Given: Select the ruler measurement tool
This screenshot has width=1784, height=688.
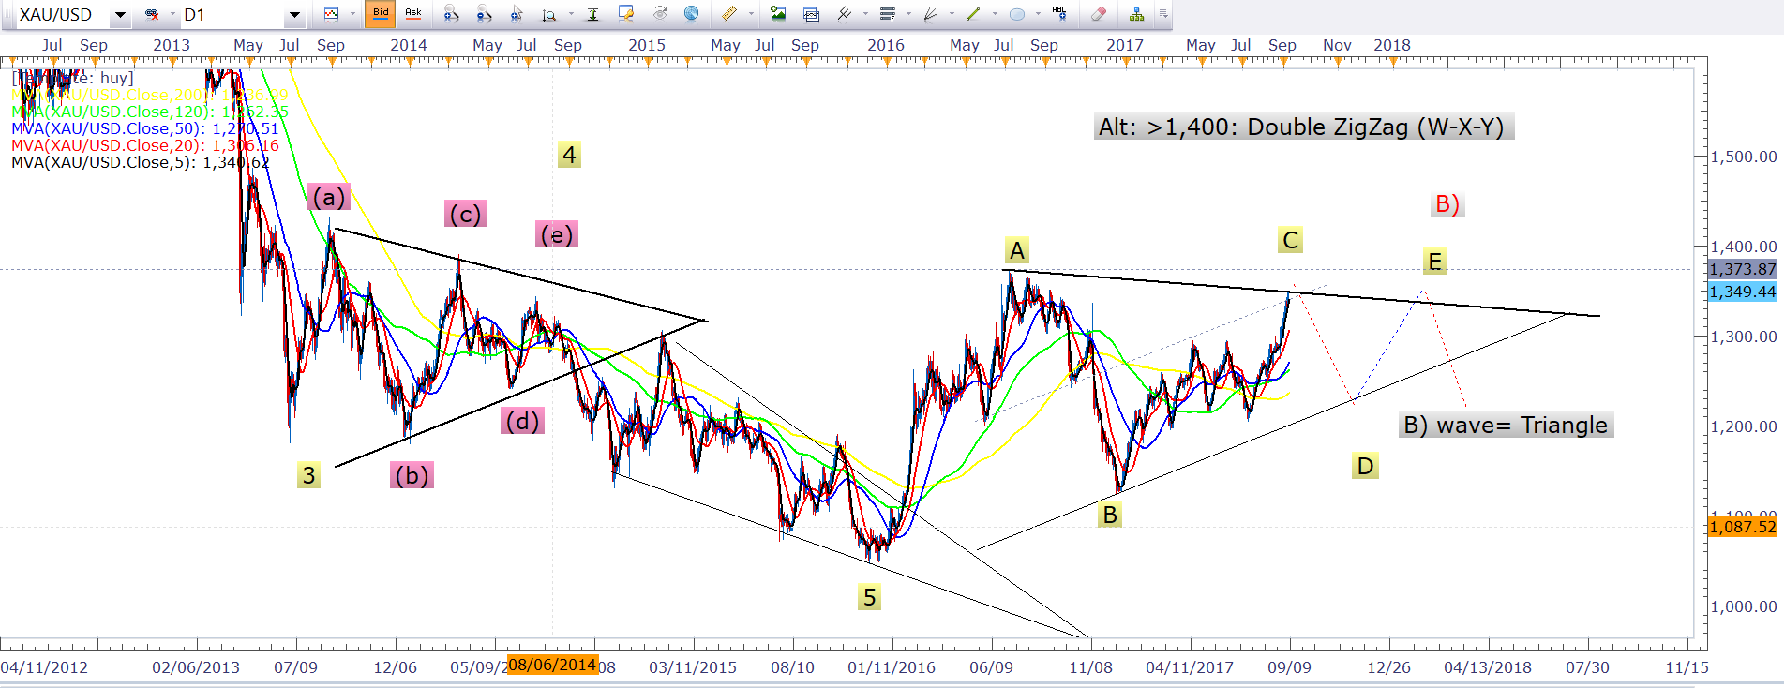Looking at the screenshot, I should [728, 14].
